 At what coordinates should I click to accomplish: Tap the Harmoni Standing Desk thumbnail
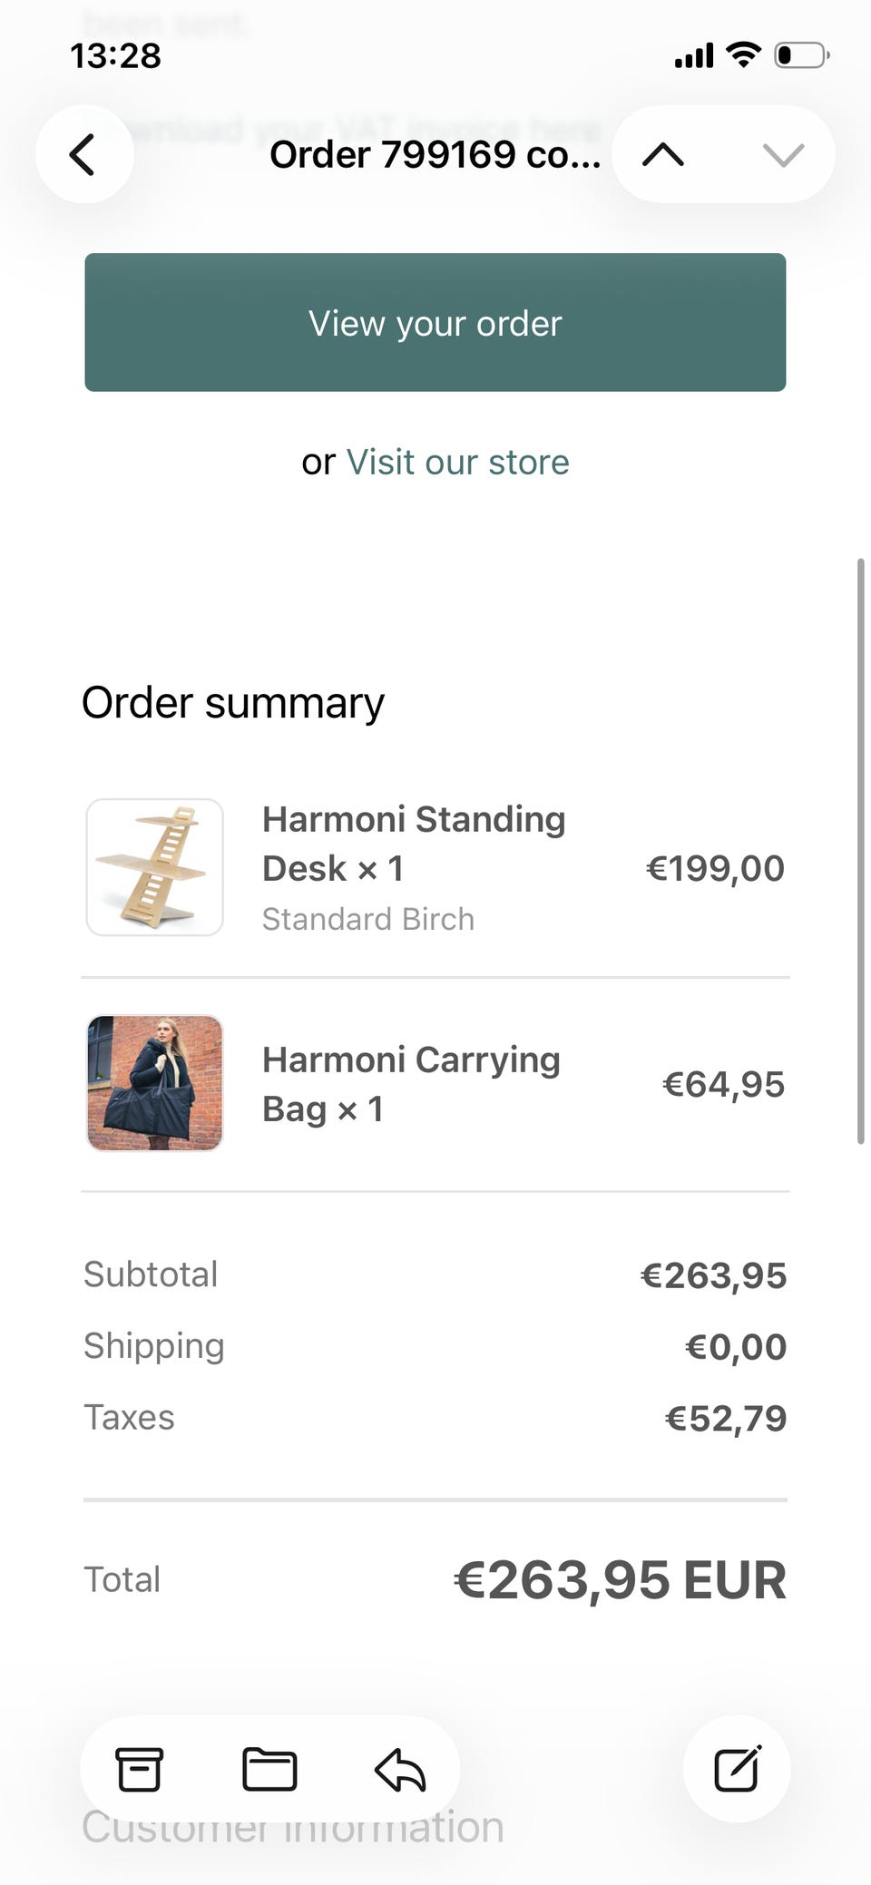coord(154,867)
